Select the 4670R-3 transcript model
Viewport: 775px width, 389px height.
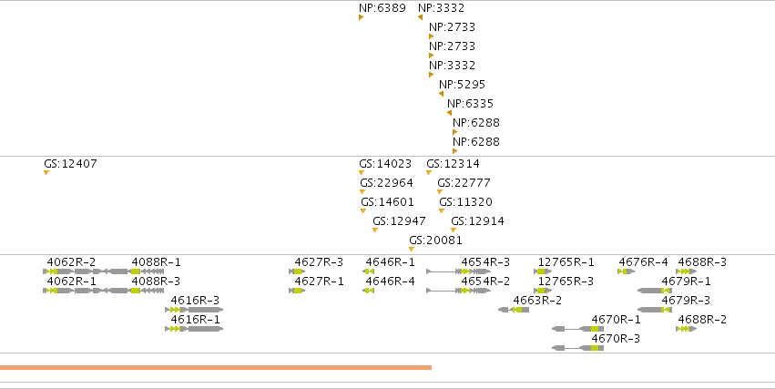coord(577,348)
